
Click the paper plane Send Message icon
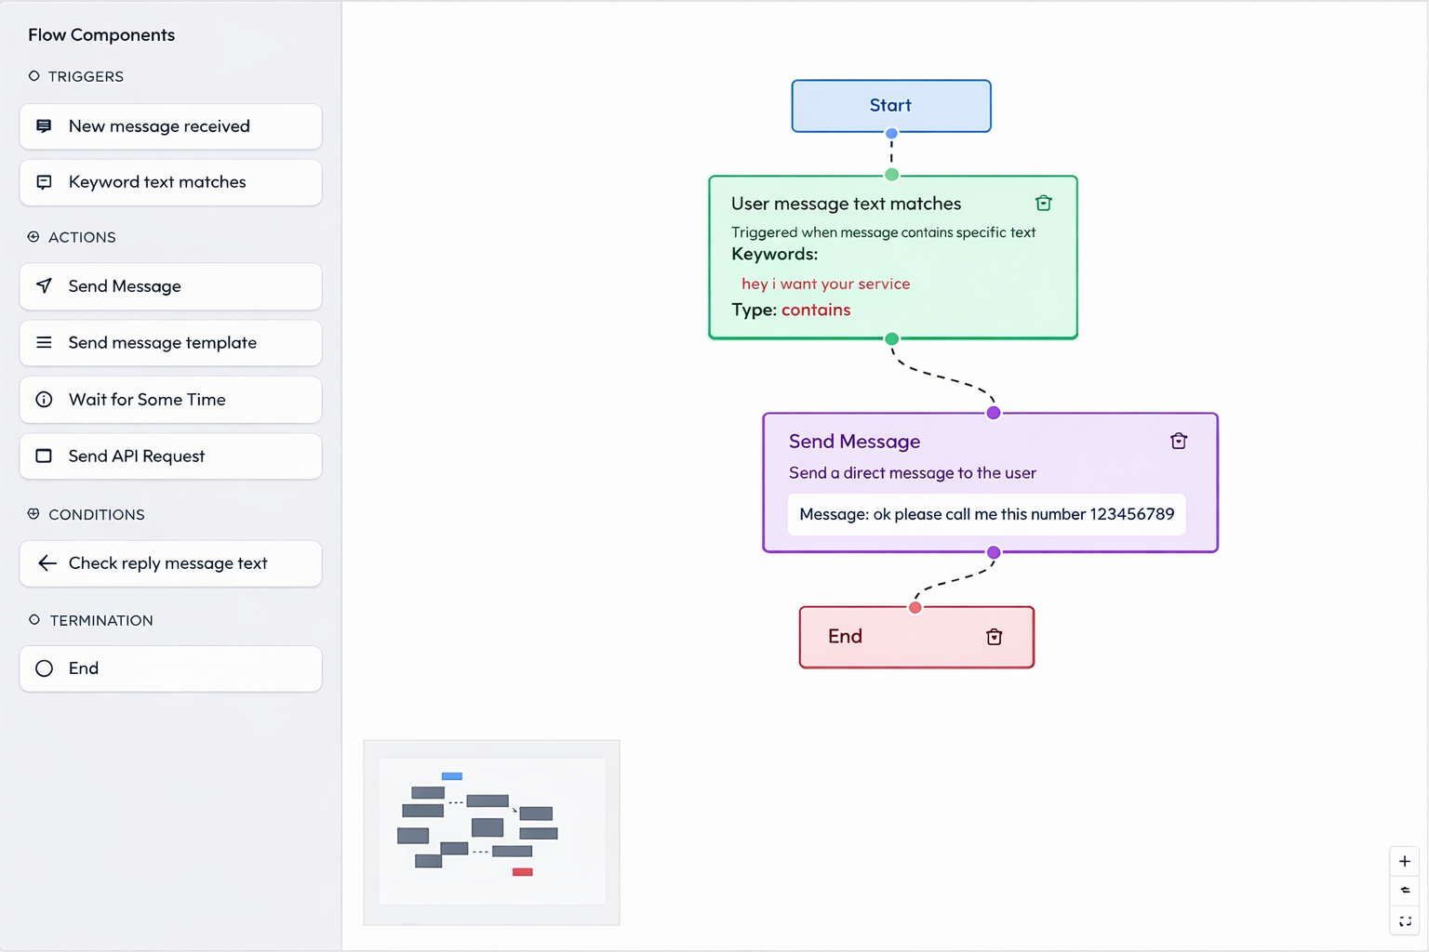(x=44, y=285)
